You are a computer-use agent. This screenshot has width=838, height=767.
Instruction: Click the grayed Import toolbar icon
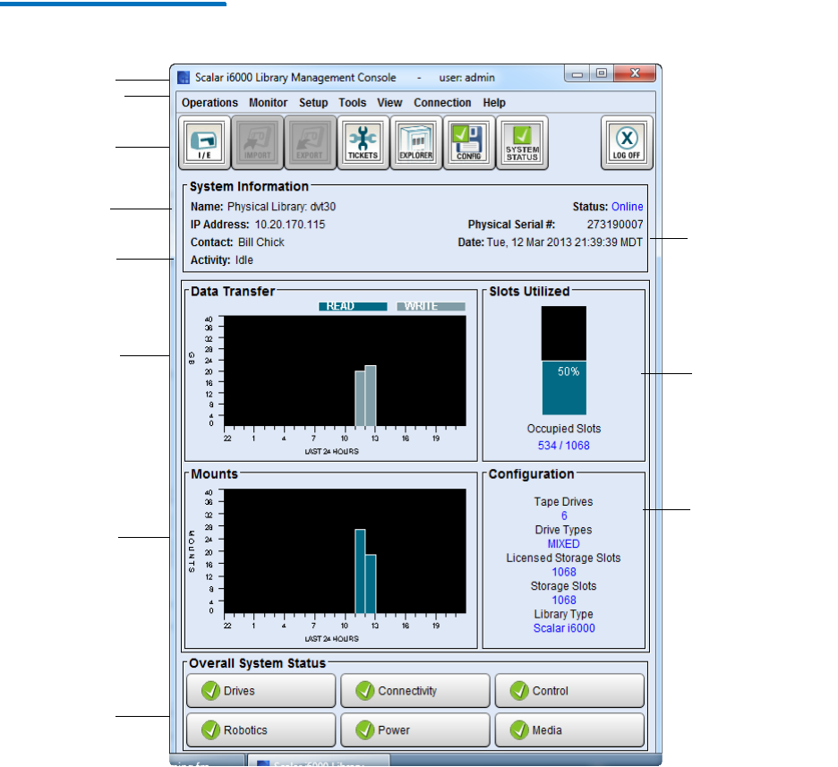click(x=258, y=142)
